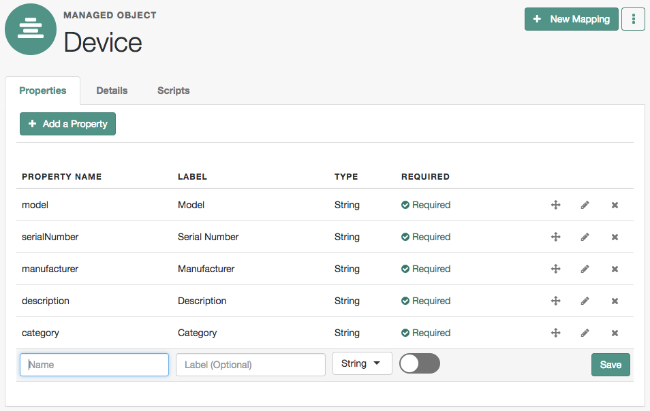Click the move icon for model row

tap(555, 205)
